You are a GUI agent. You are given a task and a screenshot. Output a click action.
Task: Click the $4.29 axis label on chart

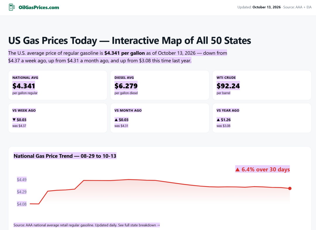tap(22, 192)
